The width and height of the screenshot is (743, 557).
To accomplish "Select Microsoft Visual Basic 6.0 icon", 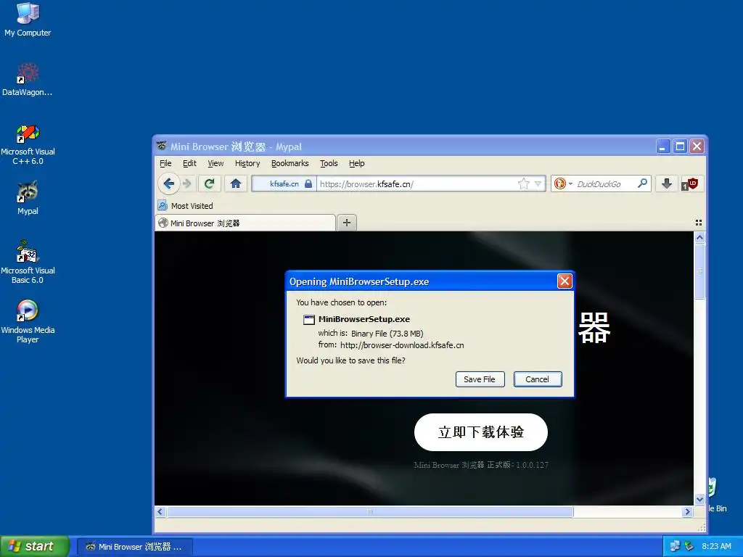I will coord(28,263).
